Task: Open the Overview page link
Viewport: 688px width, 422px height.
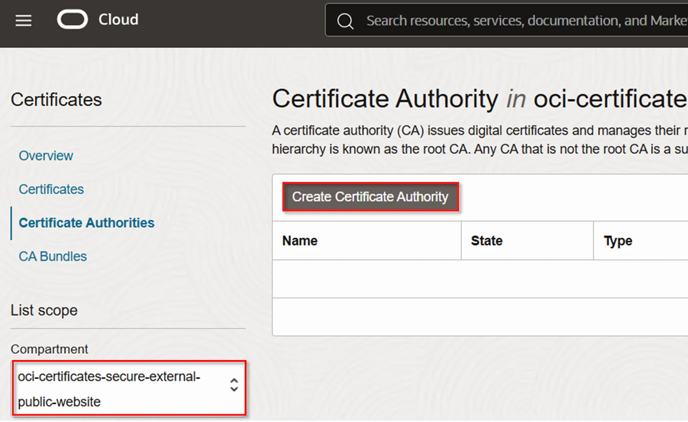Action: [46, 156]
